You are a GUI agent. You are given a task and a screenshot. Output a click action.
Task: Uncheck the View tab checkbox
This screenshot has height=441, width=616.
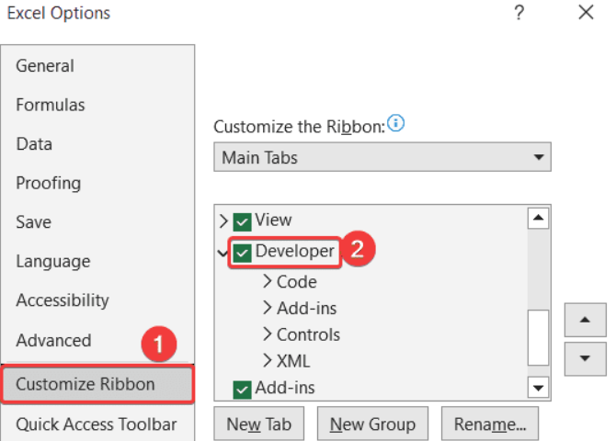click(242, 221)
